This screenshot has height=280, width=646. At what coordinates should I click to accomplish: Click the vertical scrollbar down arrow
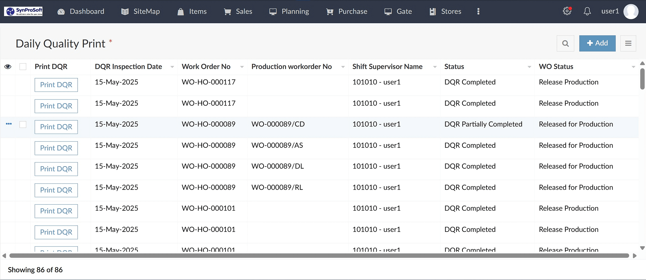click(642, 248)
